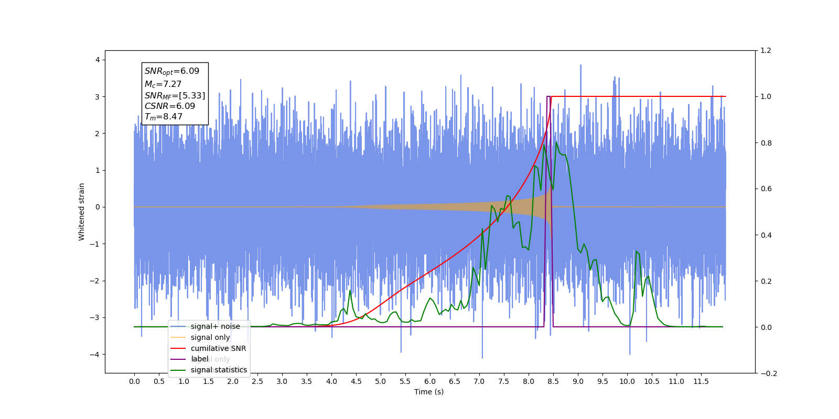
Task: Click the red line sample in the legend
Action: [x=178, y=348]
